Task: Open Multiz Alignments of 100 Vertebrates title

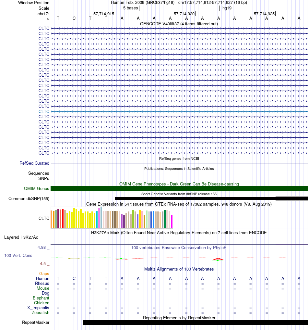Action: click(x=179, y=269)
